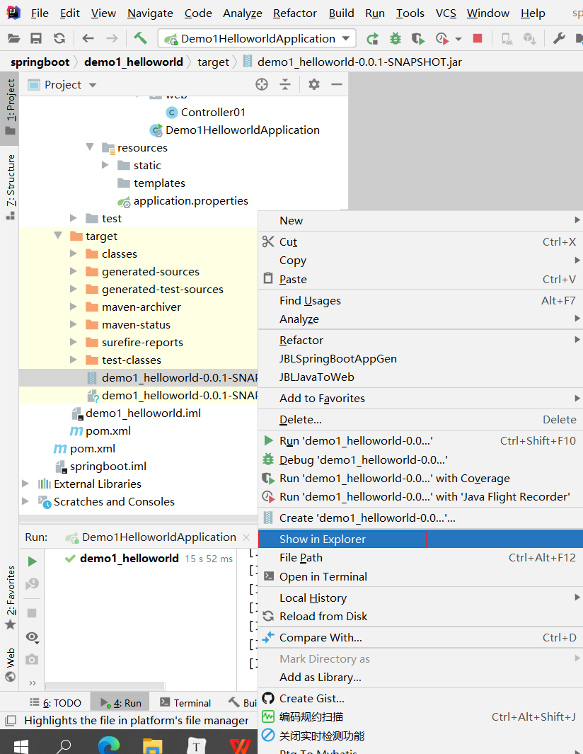Click the green Debug bug toolbar icon
This screenshot has width=583, height=754.
click(395, 38)
